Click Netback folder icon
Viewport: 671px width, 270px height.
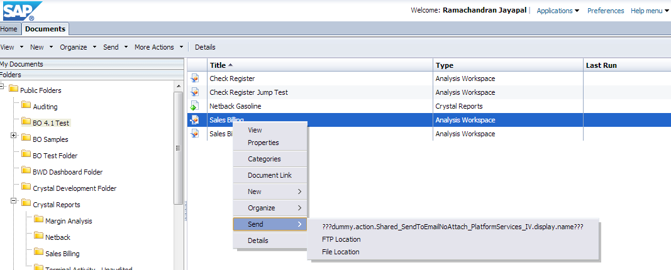[38, 237]
